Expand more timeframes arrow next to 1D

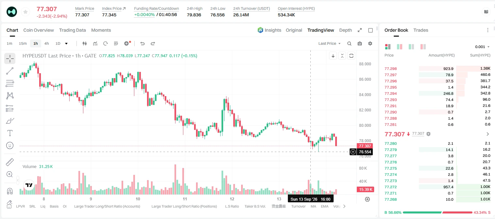coord(66,43)
